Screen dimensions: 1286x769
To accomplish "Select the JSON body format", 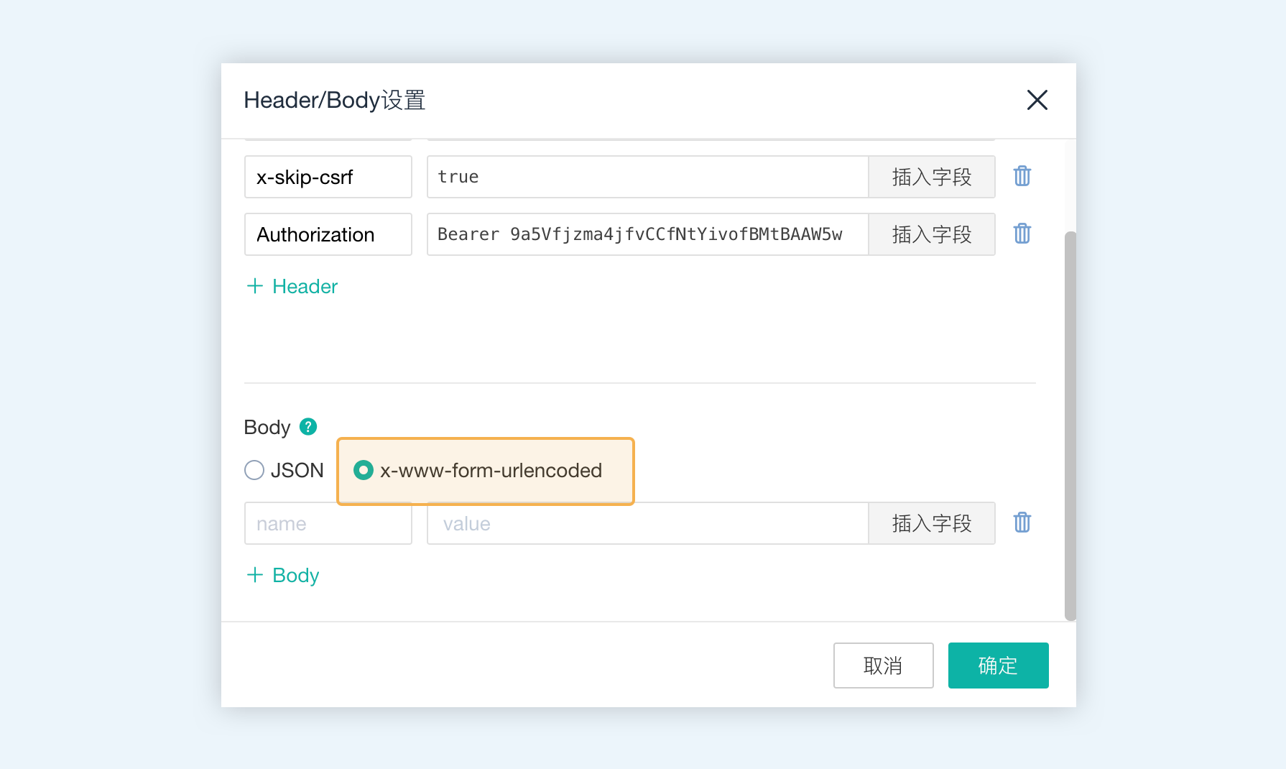I will pyautogui.click(x=254, y=470).
